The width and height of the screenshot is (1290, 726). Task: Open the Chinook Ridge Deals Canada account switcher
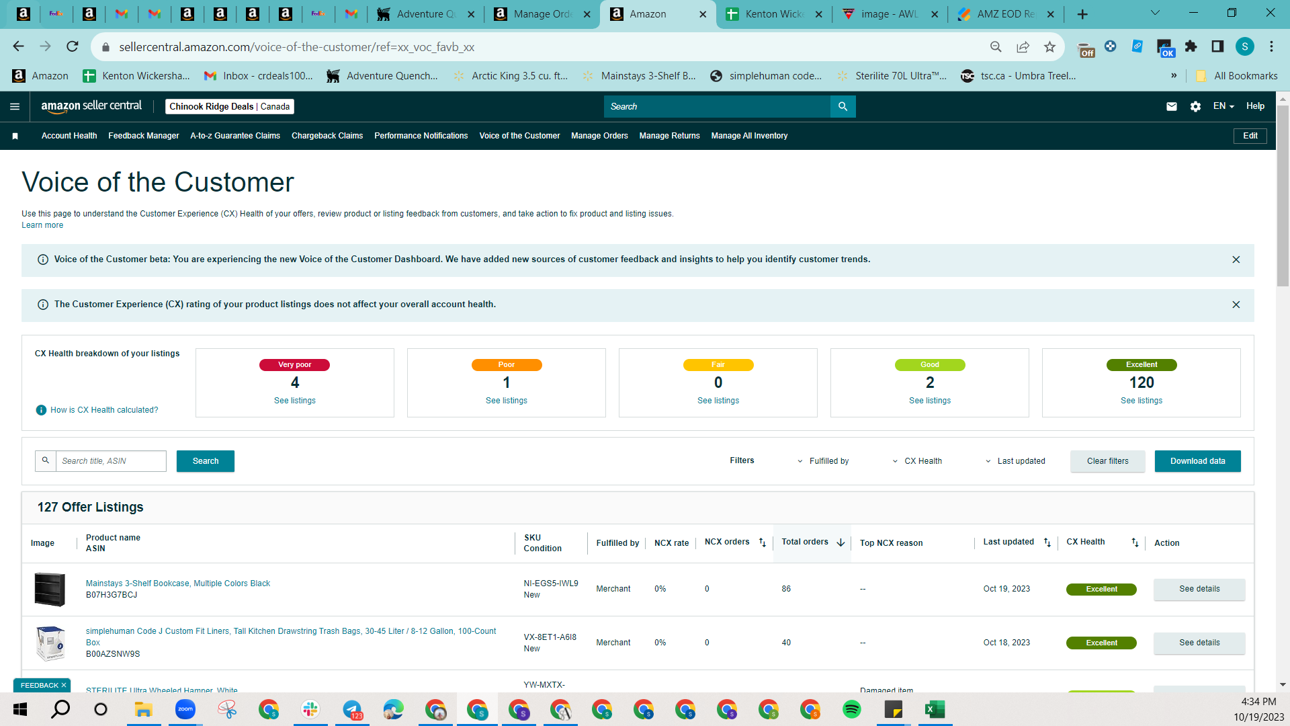tap(230, 106)
